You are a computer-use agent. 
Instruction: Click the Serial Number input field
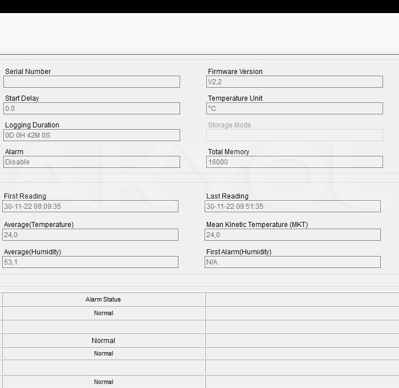[92, 82]
